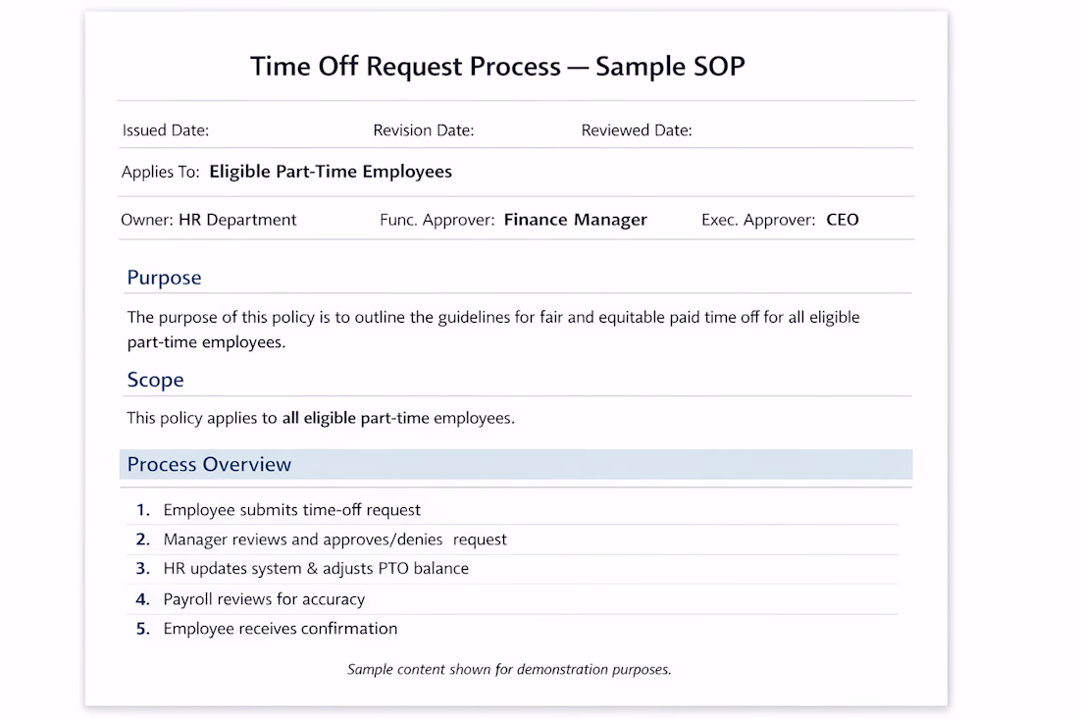Select step 2 about manager review

pyautogui.click(x=334, y=539)
